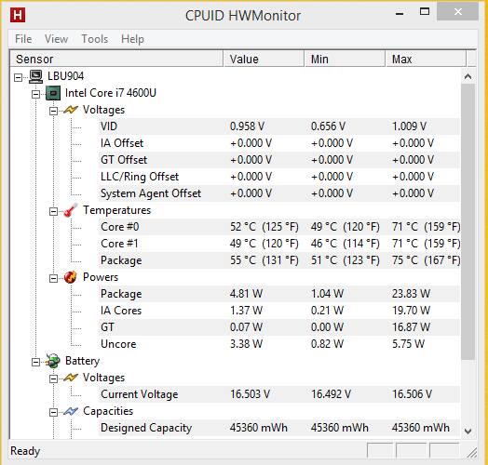Image resolution: width=488 pixels, height=465 pixels.
Task: Click the VID value 0.958 V
Action: tap(247, 126)
